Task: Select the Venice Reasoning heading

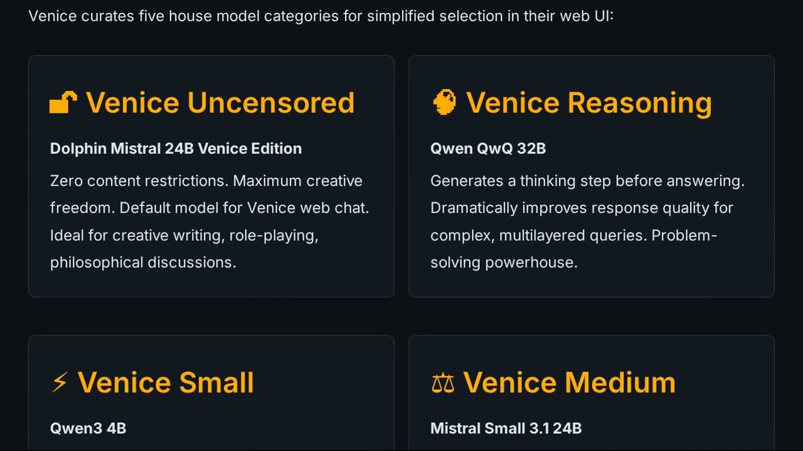Action: (x=588, y=103)
